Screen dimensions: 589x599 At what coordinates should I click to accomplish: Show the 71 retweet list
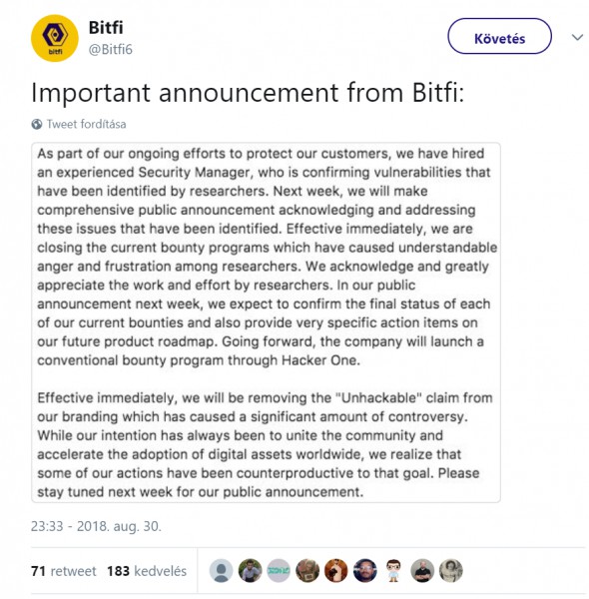point(64,571)
